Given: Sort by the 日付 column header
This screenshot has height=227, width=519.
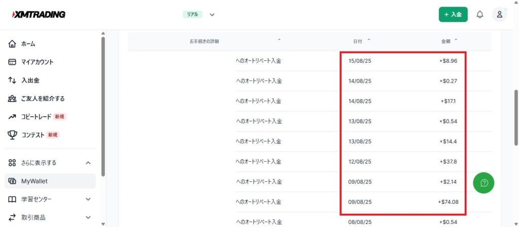Looking at the screenshot, I should point(358,41).
